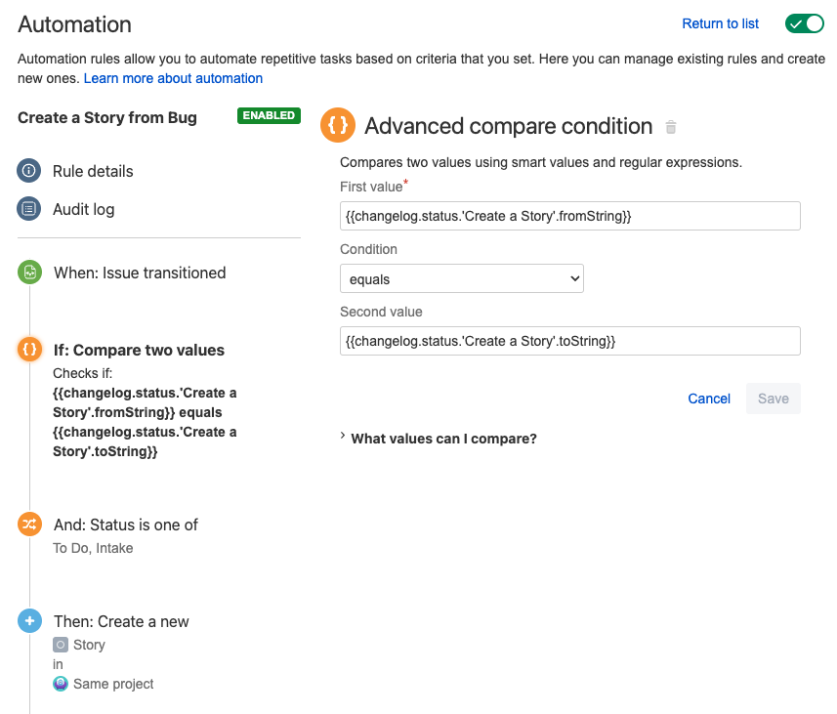Delete condition using the trash icon
The image size is (837, 714).
tap(671, 127)
